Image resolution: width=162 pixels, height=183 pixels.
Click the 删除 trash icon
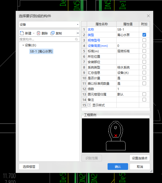point(39,33)
